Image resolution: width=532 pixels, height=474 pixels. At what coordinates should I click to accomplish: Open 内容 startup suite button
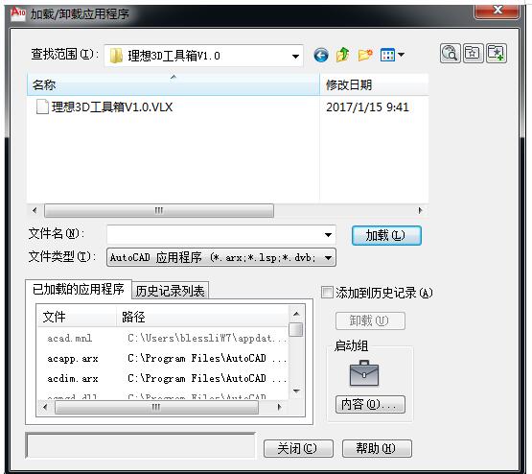tap(370, 404)
